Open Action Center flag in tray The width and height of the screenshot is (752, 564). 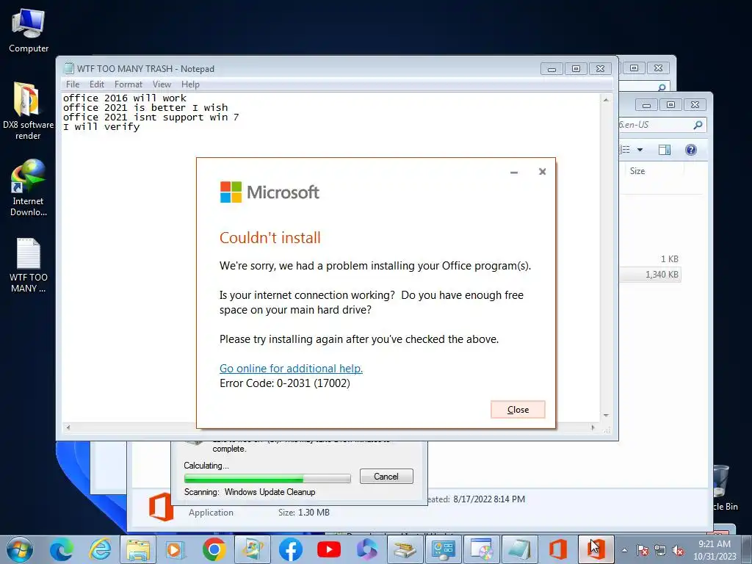[x=642, y=551]
